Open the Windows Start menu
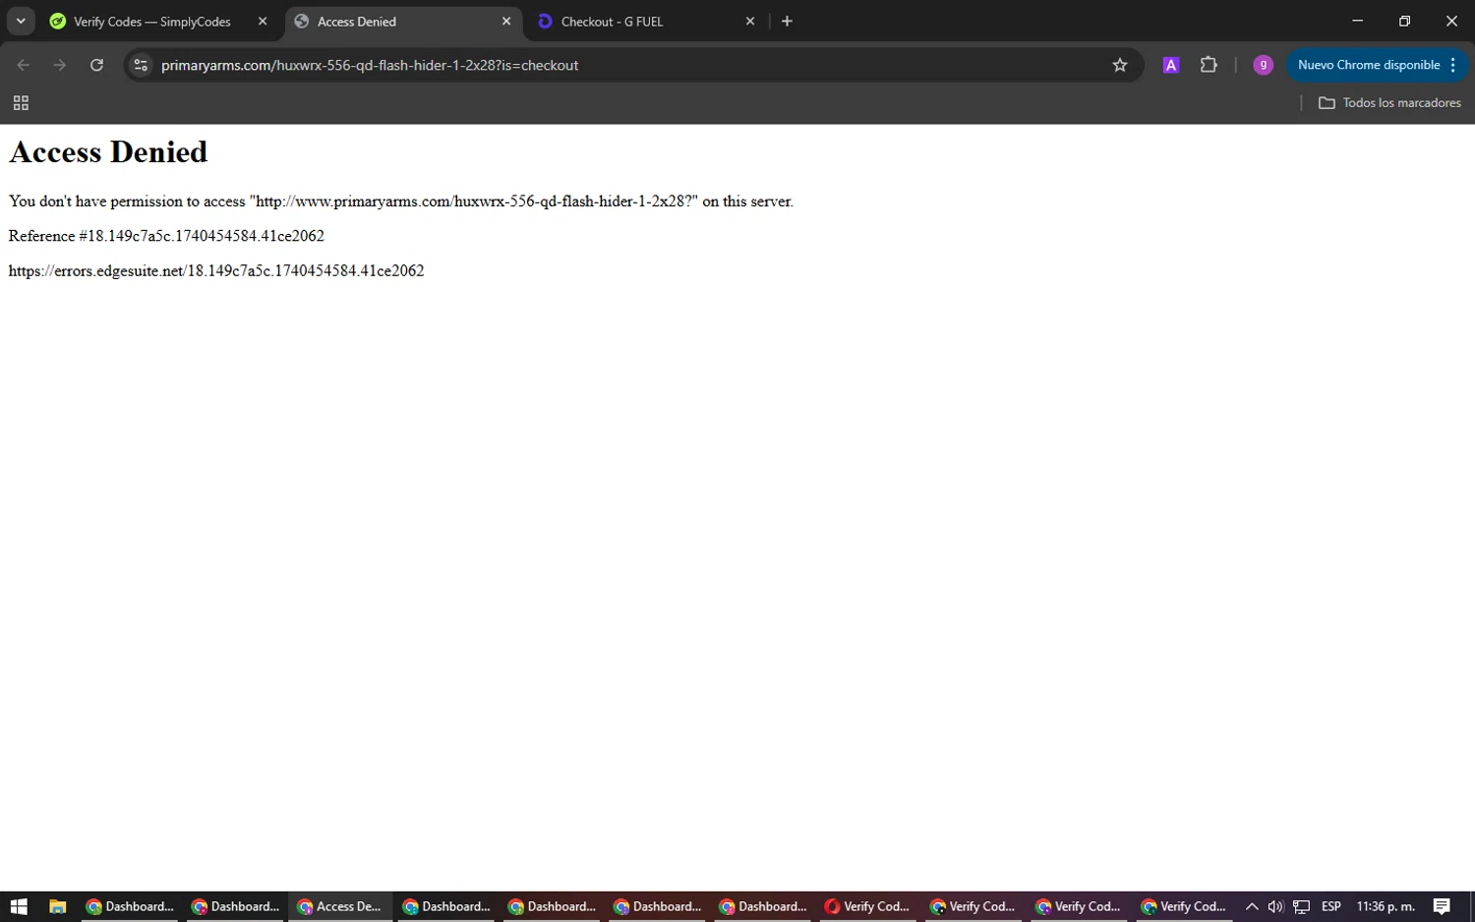Viewport: 1475px width, 922px height. pyautogui.click(x=19, y=906)
